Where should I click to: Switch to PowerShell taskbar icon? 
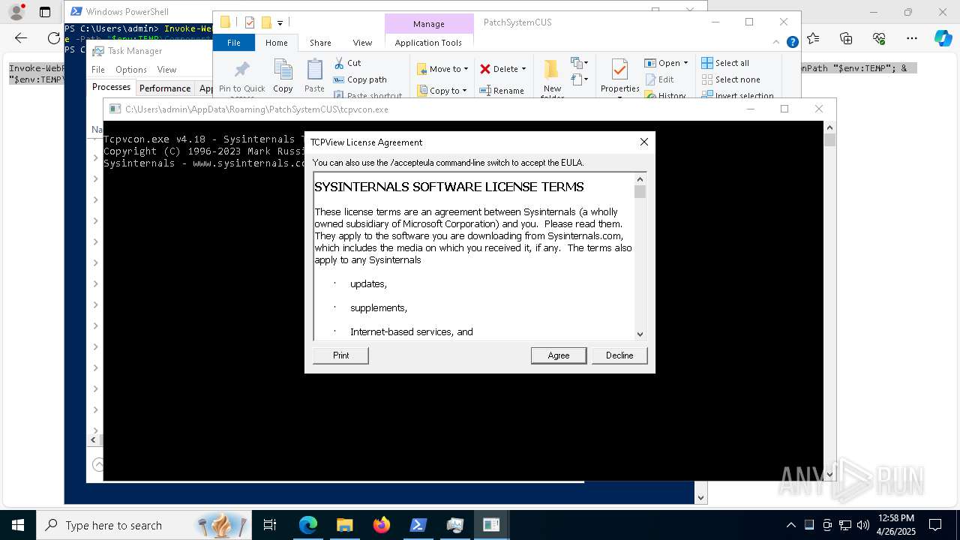[x=418, y=525]
